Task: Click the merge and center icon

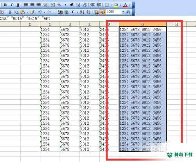Action: click(45, 5)
